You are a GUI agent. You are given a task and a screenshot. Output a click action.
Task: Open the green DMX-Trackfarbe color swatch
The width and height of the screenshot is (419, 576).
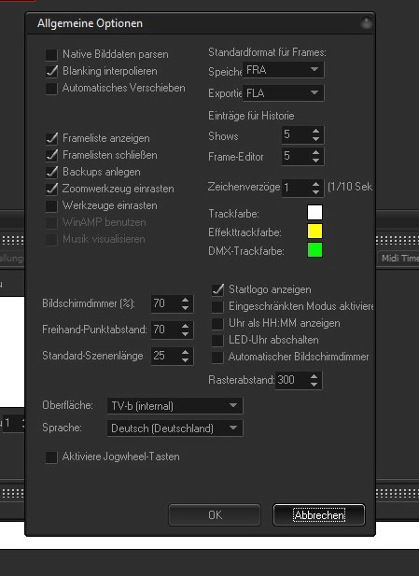pyautogui.click(x=314, y=250)
